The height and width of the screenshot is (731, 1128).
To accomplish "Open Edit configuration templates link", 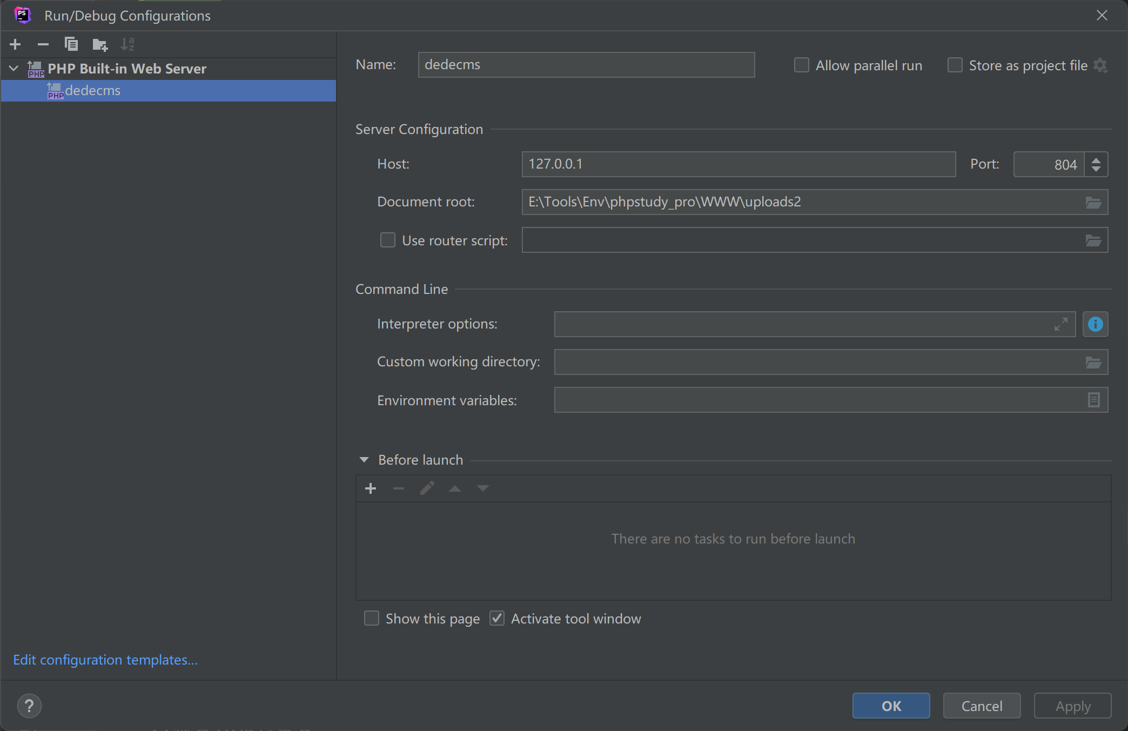I will tap(105, 660).
